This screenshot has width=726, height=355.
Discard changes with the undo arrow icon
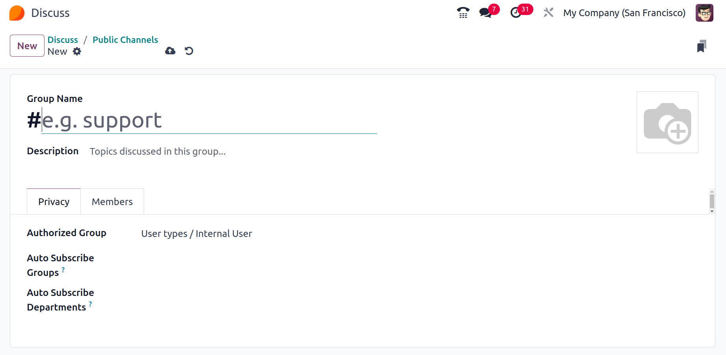pos(189,51)
